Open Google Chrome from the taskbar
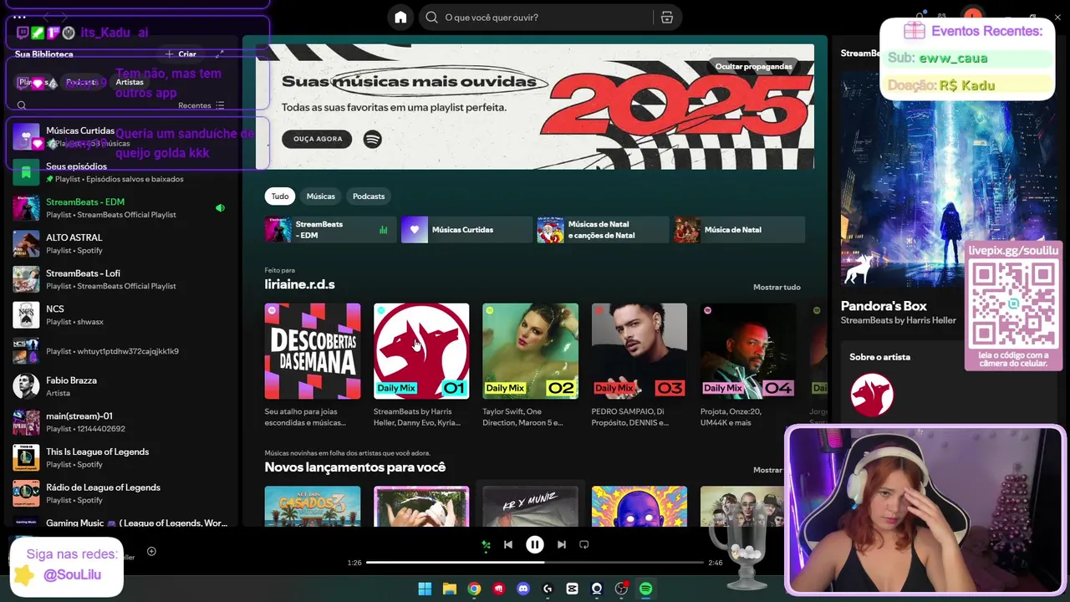 pyautogui.click(x=474, y=589)
